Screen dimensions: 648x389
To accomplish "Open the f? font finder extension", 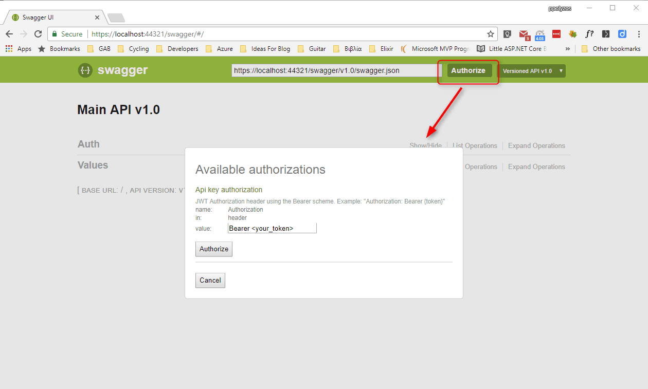I will tap(589, 33).
